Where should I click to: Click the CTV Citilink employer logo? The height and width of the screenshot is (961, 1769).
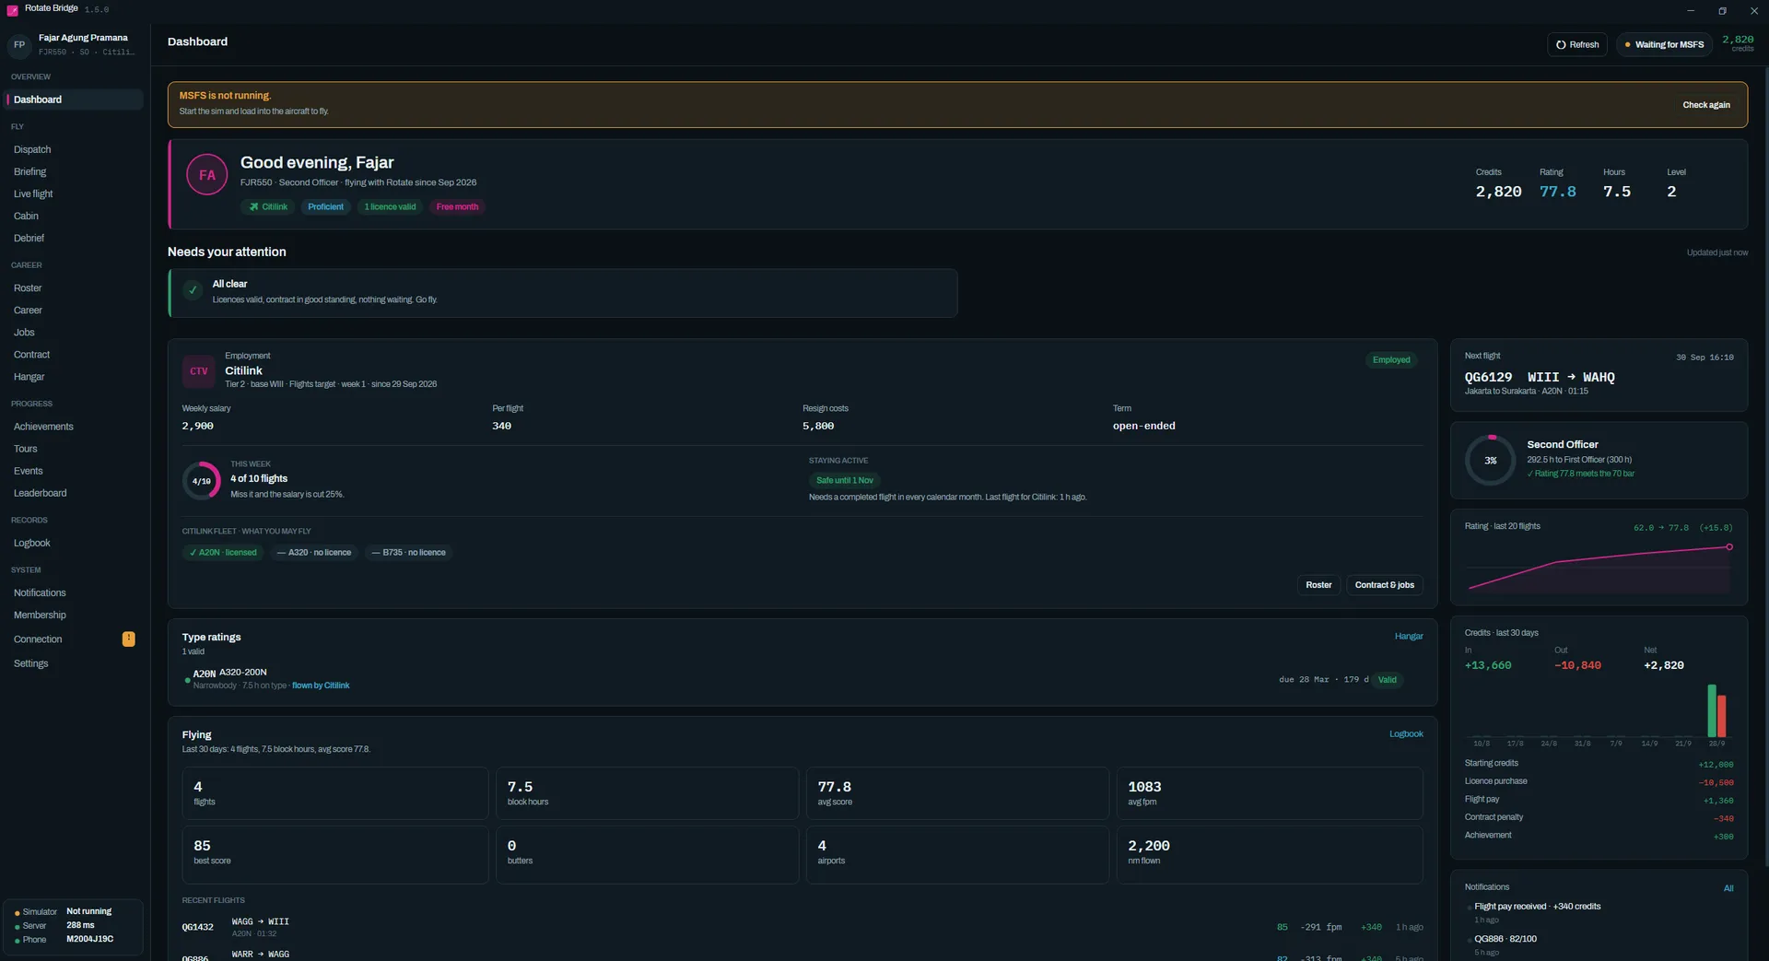click(x=199, y=371)
